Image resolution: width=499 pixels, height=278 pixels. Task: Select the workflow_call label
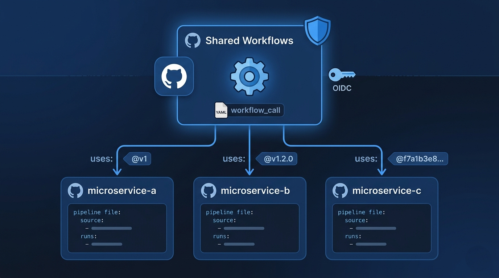pyautogui.click(x=256, y=110)
